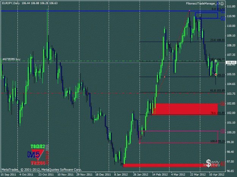
Task: Select the 23.6 108.55 Fibonacci level label
Action: (x=218, y=40)
